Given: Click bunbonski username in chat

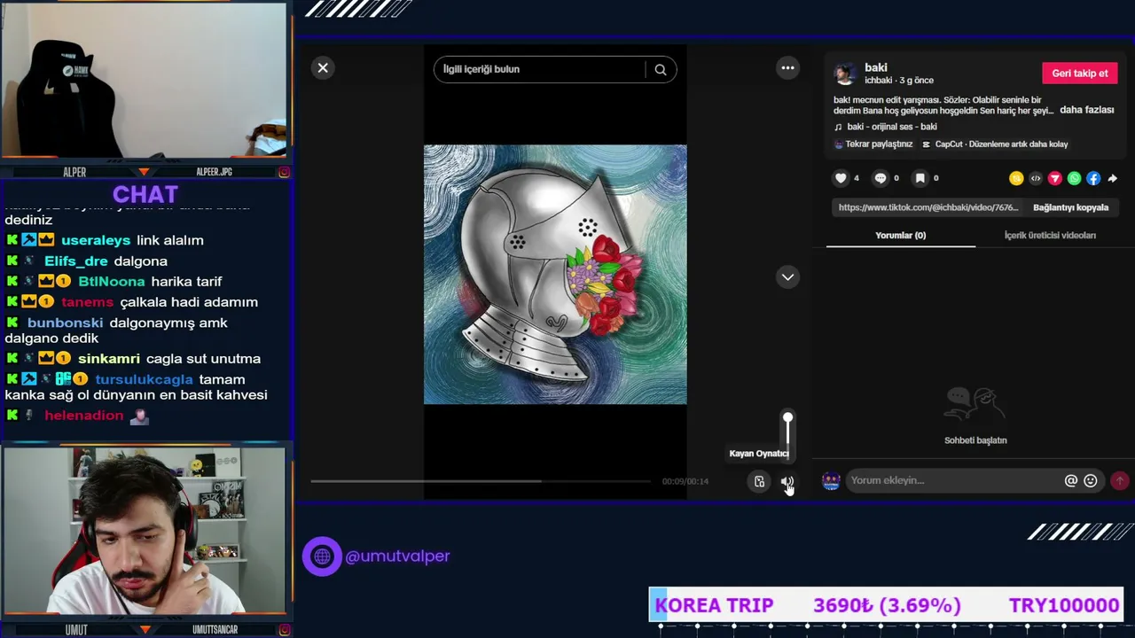Looking at the screenshot, I should point(66,323).
